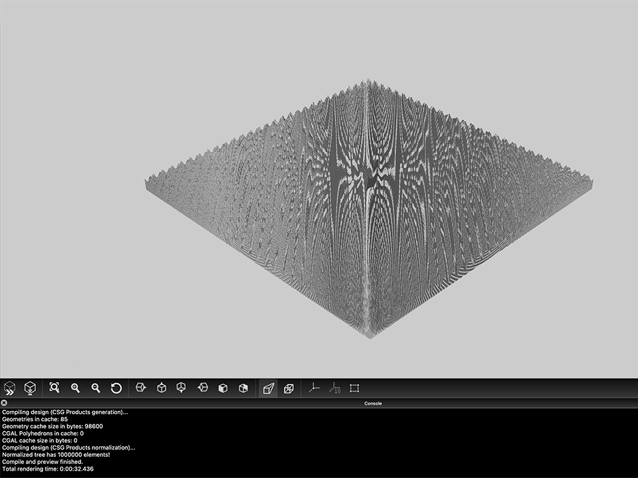Reset the viewport view
The width and height of the screenshot is (638, 478).
[116, 387]
